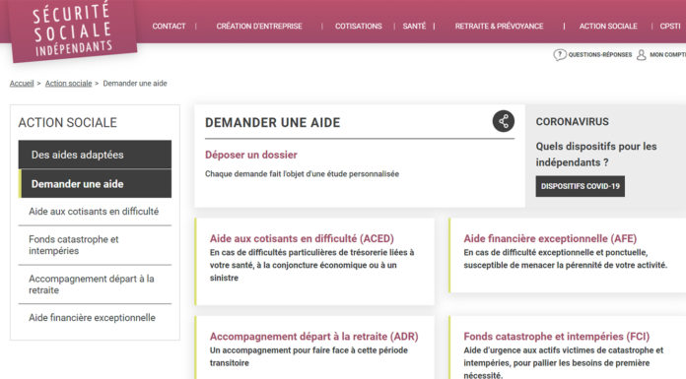Click the Coronavirus heading in the side panel
The width and height of the screenshot is (686, 379).
(573, 122)
